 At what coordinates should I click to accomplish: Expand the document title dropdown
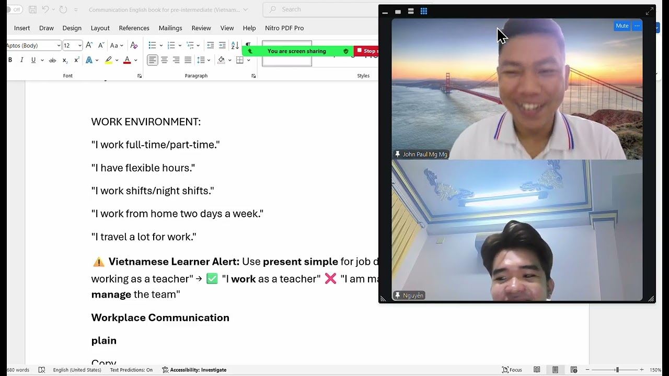click(x=245, y=9)
